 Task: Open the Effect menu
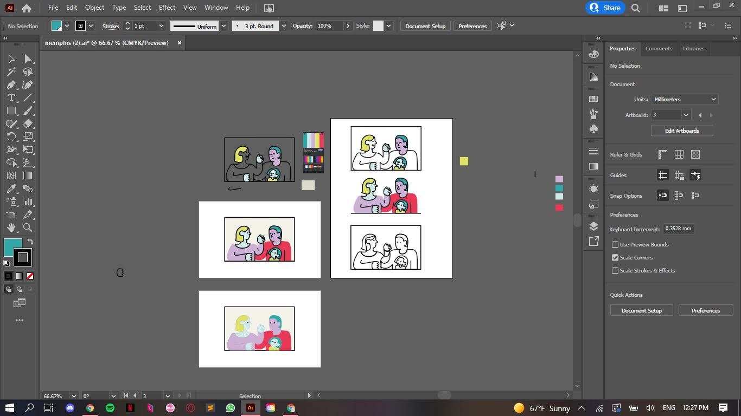tap(167, 8)
